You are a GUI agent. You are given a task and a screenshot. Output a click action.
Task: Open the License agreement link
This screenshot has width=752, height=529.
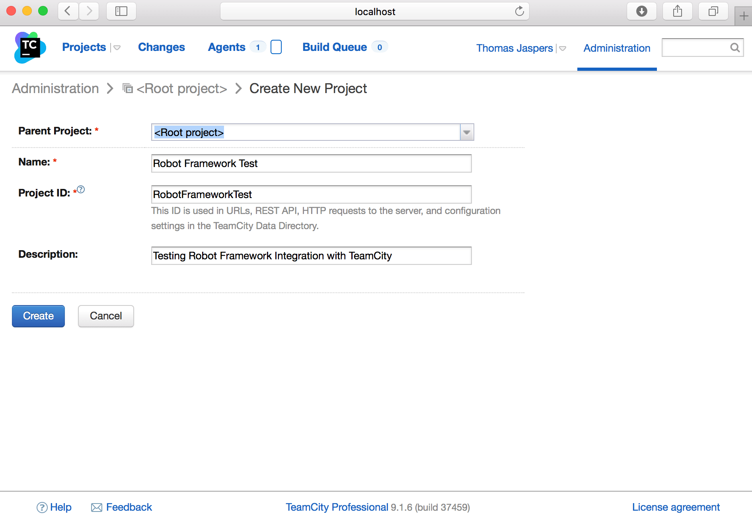click(x=676, y=507)
